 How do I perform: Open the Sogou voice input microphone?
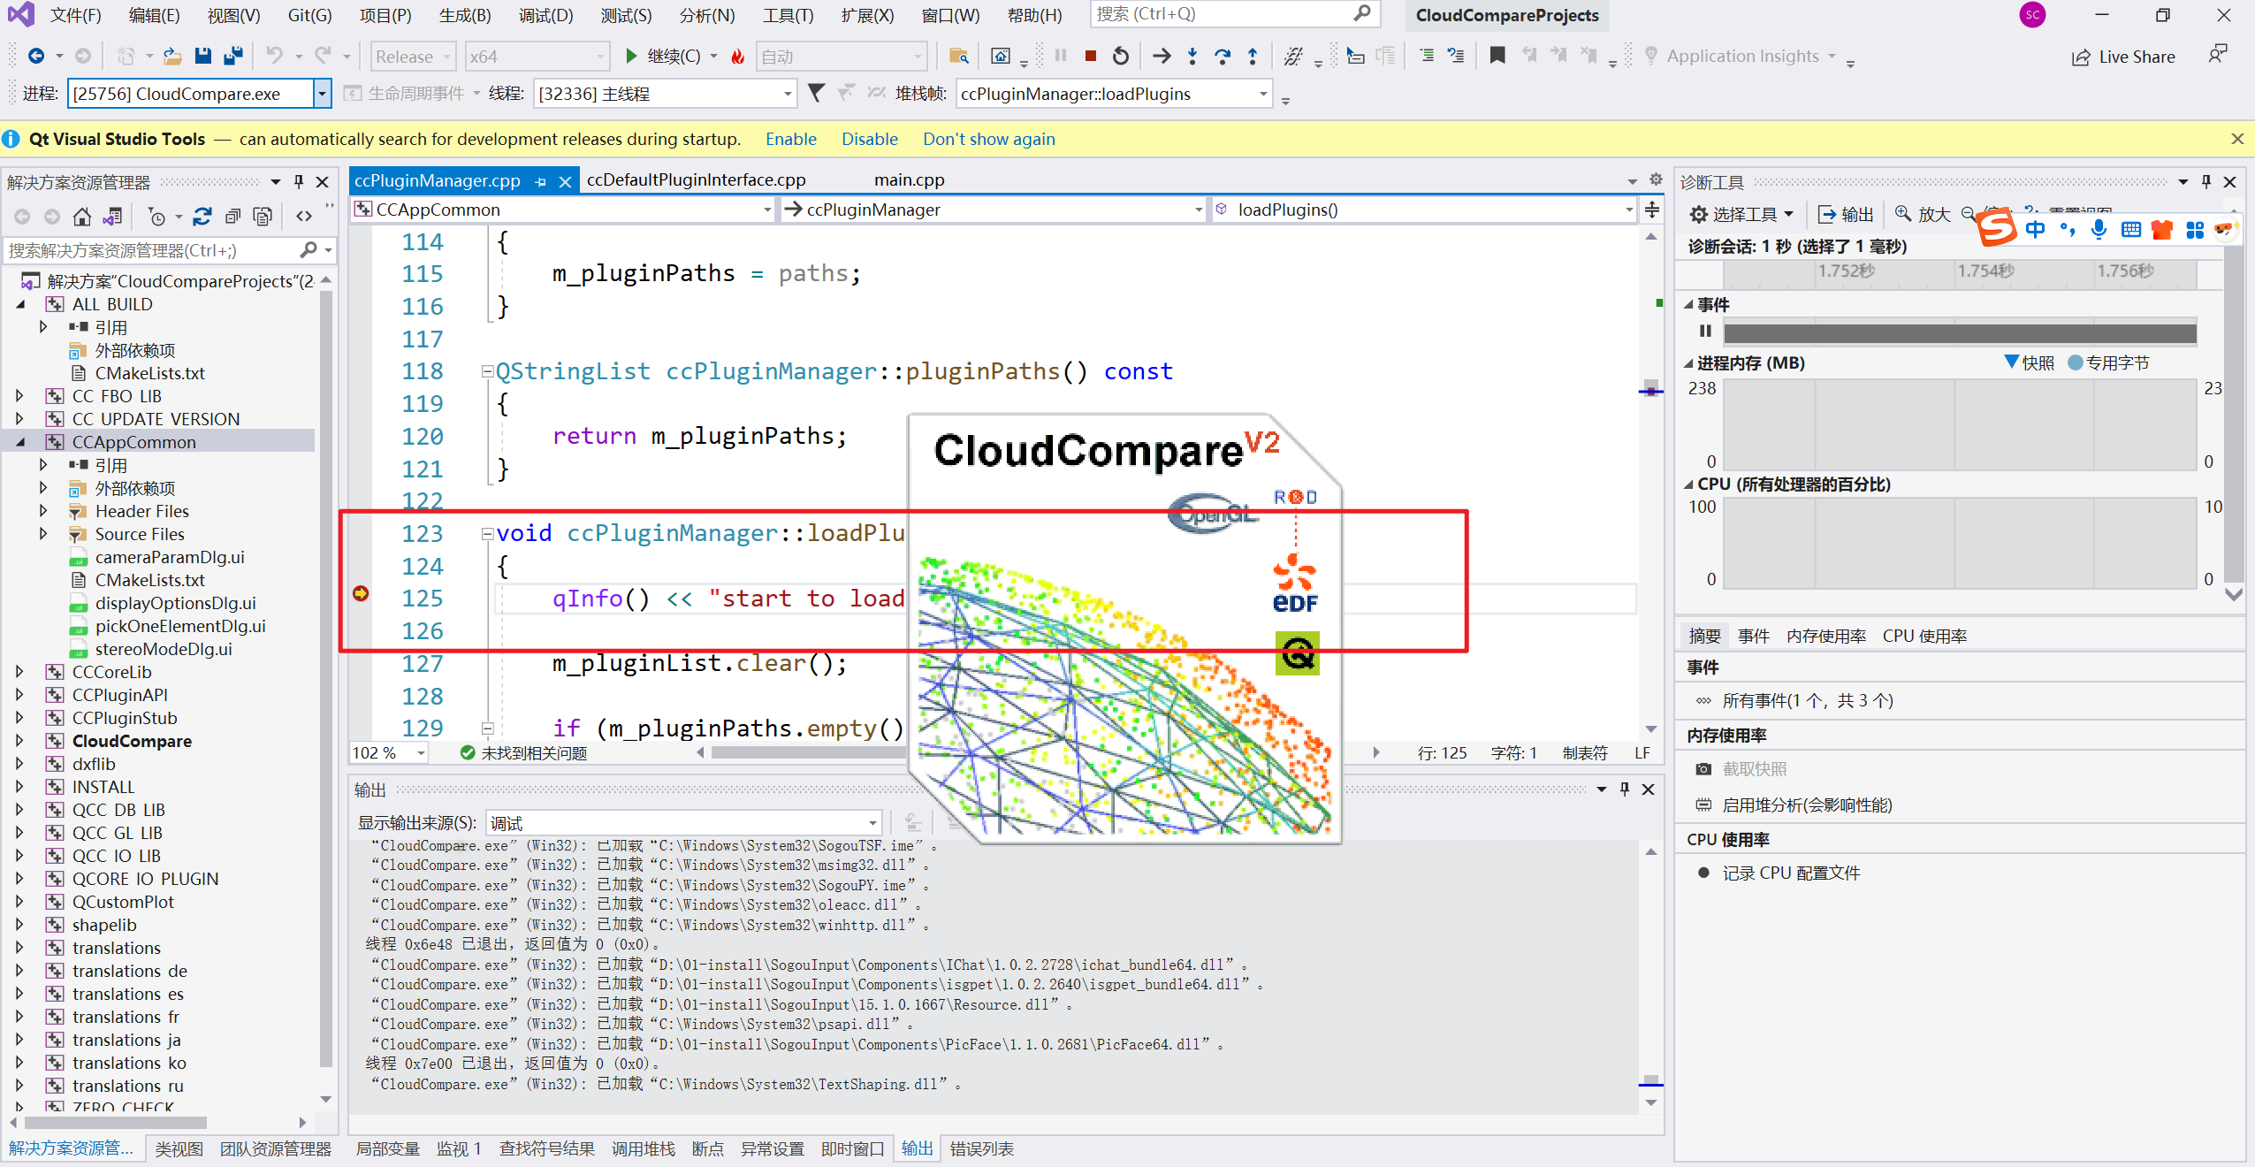pyautogui.click(x=2099, y=230)
